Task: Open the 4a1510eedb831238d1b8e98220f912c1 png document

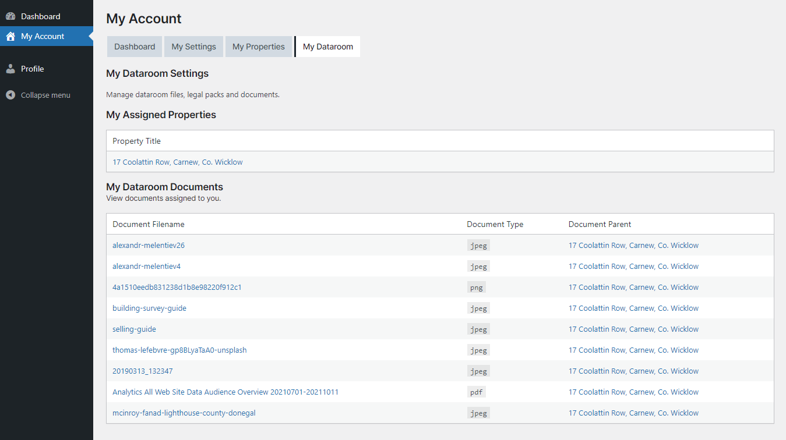Action: point(177,288)
